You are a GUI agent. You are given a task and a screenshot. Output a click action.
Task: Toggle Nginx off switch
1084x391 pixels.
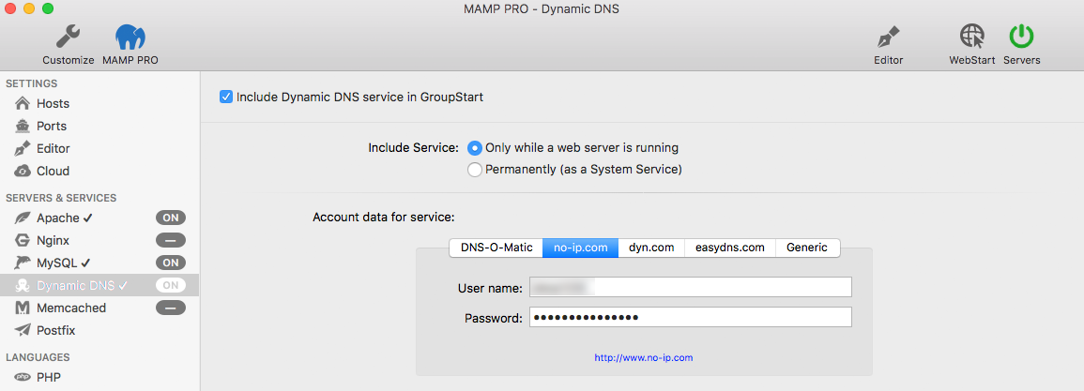(x=171, y=240)
